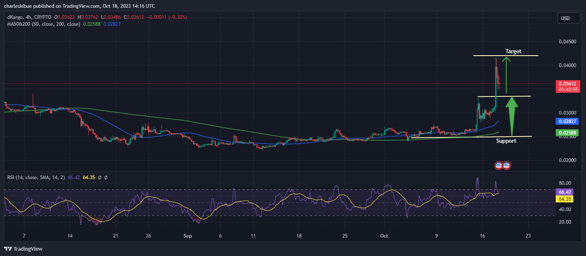586x256 pixels.
Task: Click the 21 date on time axis
Action: click(x=116, y=236)
